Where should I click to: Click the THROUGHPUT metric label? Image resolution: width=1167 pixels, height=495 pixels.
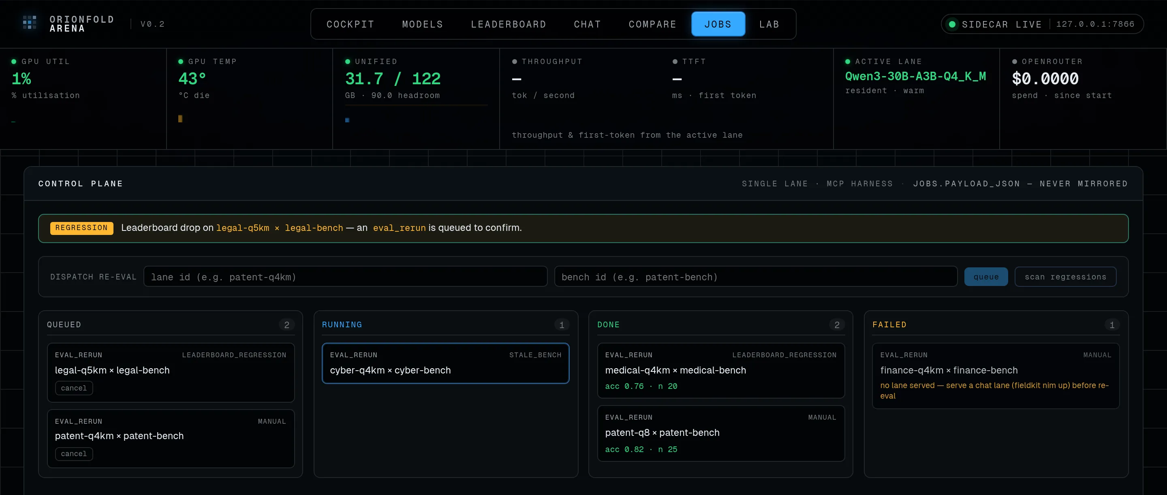click(x=552, y=62)
